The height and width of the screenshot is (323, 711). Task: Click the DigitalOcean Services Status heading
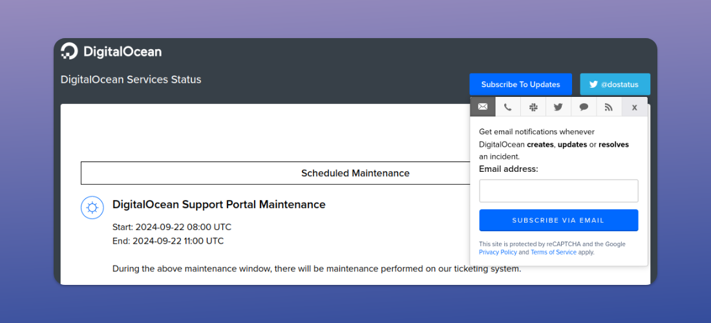(x=131, y=79)
